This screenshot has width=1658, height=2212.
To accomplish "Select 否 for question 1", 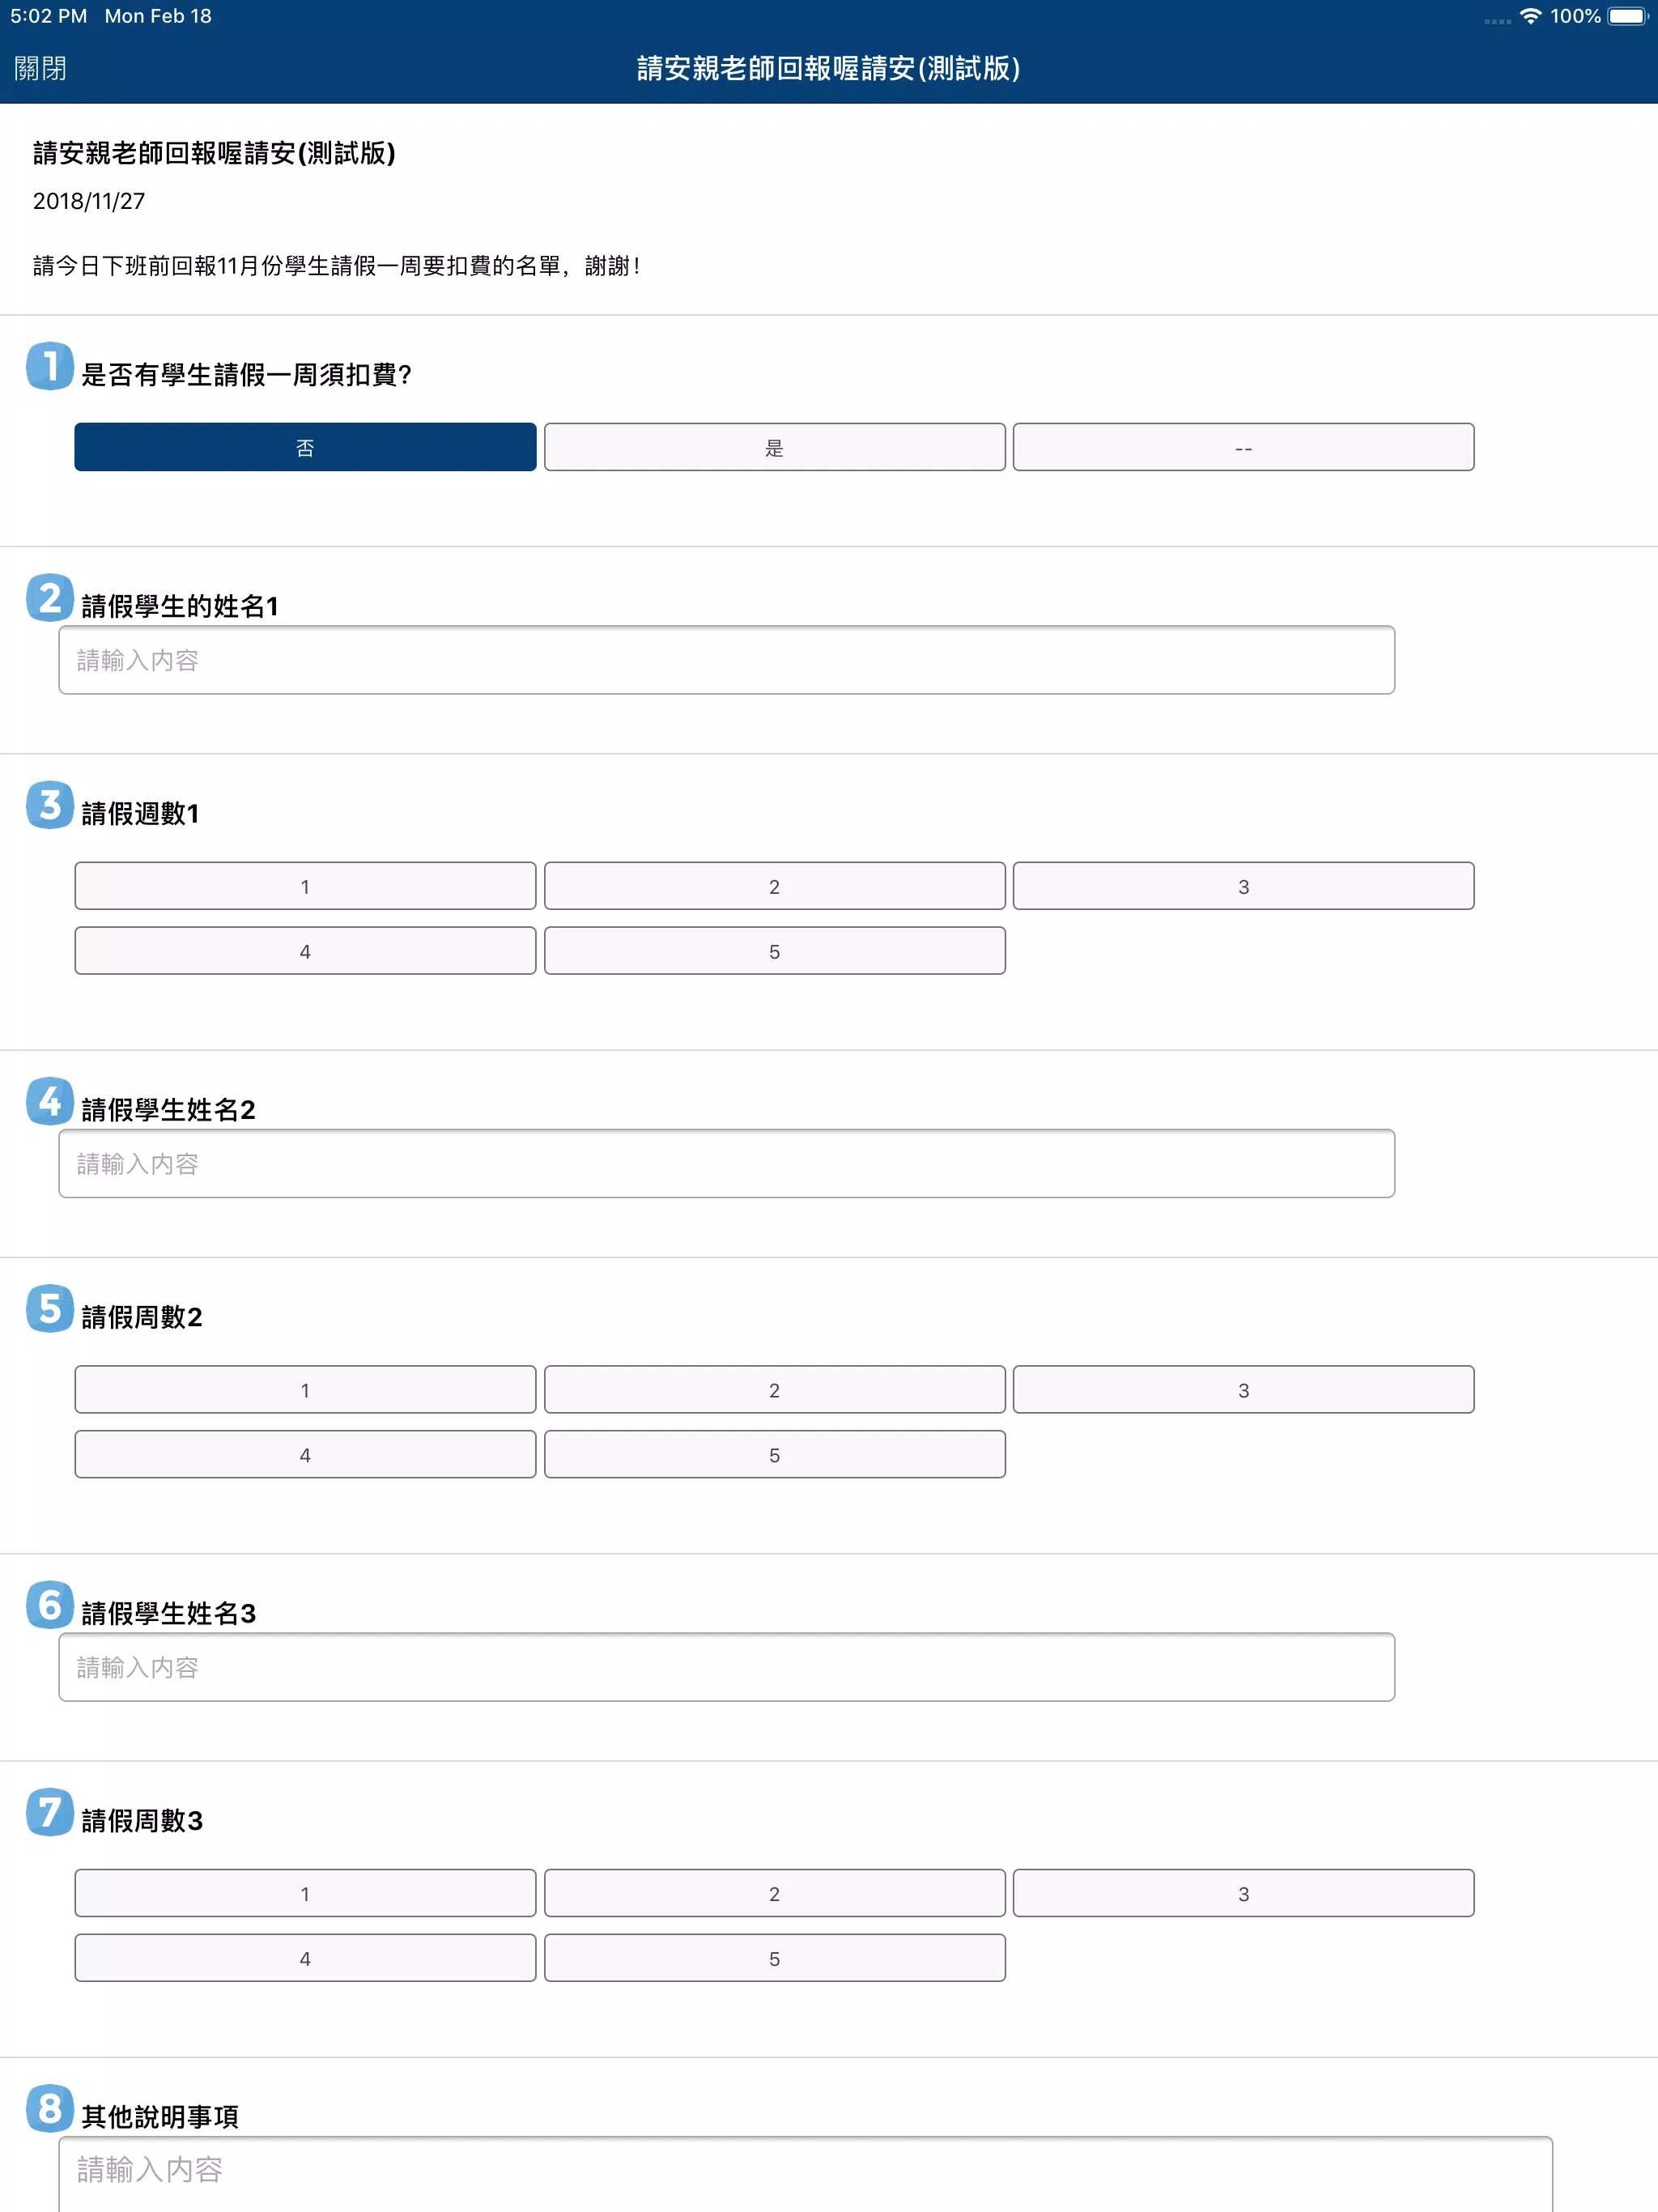I will [305, 447].
